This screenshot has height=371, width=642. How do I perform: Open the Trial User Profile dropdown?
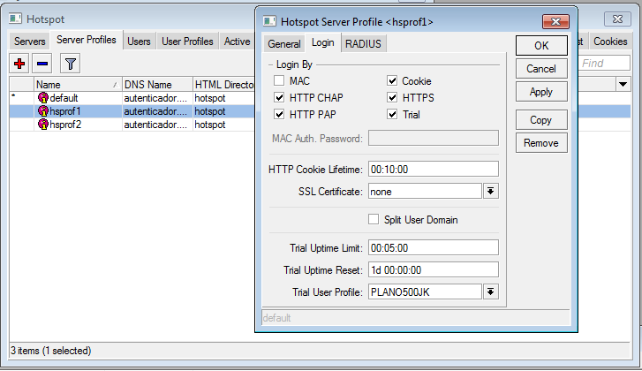click(x=491, y=291)
